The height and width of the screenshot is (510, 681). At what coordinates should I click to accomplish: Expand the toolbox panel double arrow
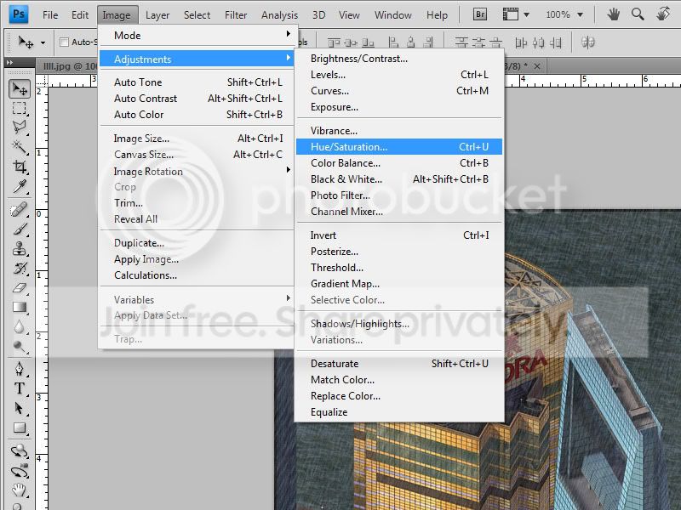(x=9, y=62)
